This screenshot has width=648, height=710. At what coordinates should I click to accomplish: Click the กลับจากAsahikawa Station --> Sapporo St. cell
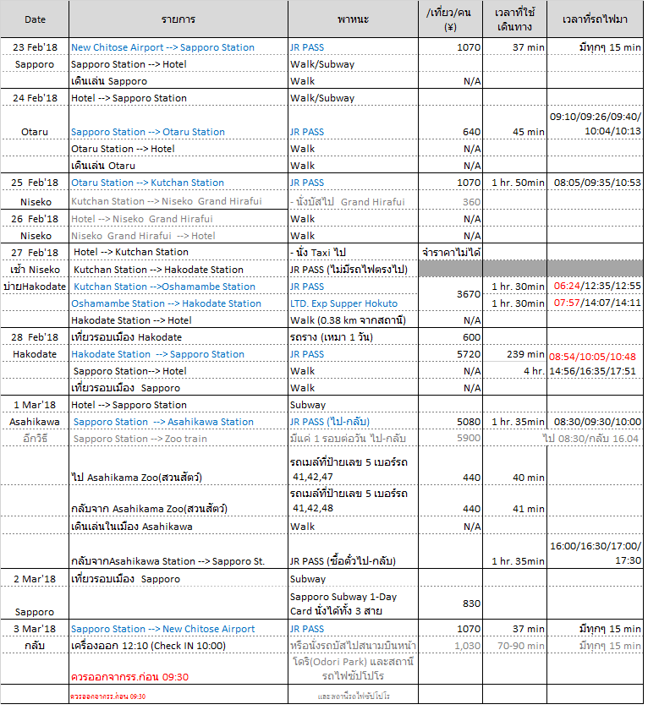(178, 552)
